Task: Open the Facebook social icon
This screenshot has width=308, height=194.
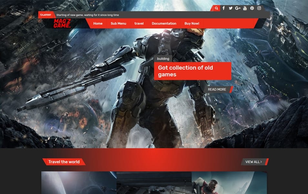Action: pyautogui.click(x=223, y=8)
